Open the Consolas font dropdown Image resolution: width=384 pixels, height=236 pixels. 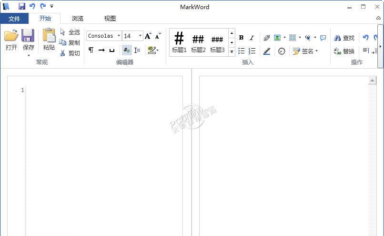tap(119, 36)
